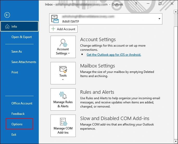Select Save Attachments in sidebar

click(24, 62)
